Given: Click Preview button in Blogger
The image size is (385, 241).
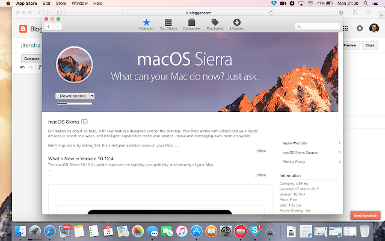Looking at the screenshot, I should (x=350, y=45).
